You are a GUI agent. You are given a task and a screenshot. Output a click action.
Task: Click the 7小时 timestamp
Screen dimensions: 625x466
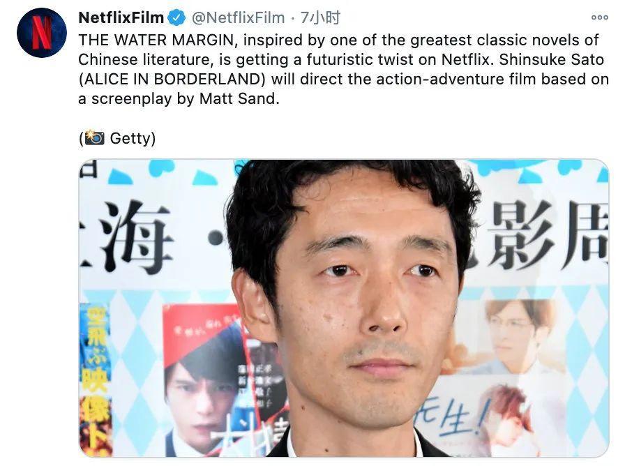point(320,18)
